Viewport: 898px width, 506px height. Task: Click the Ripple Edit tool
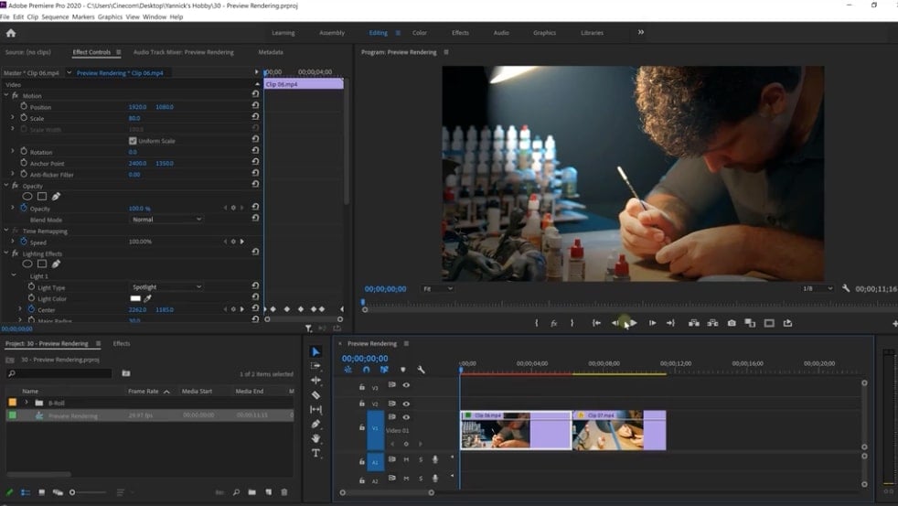click(315, 380)
